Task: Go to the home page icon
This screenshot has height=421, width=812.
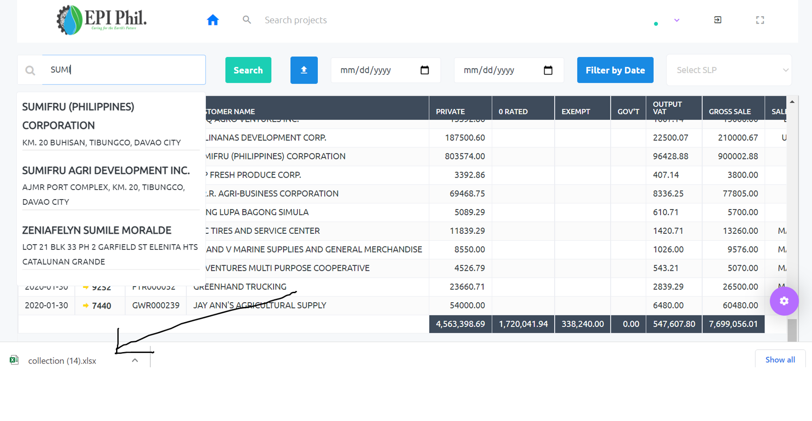Action: [x=213, y=20]
